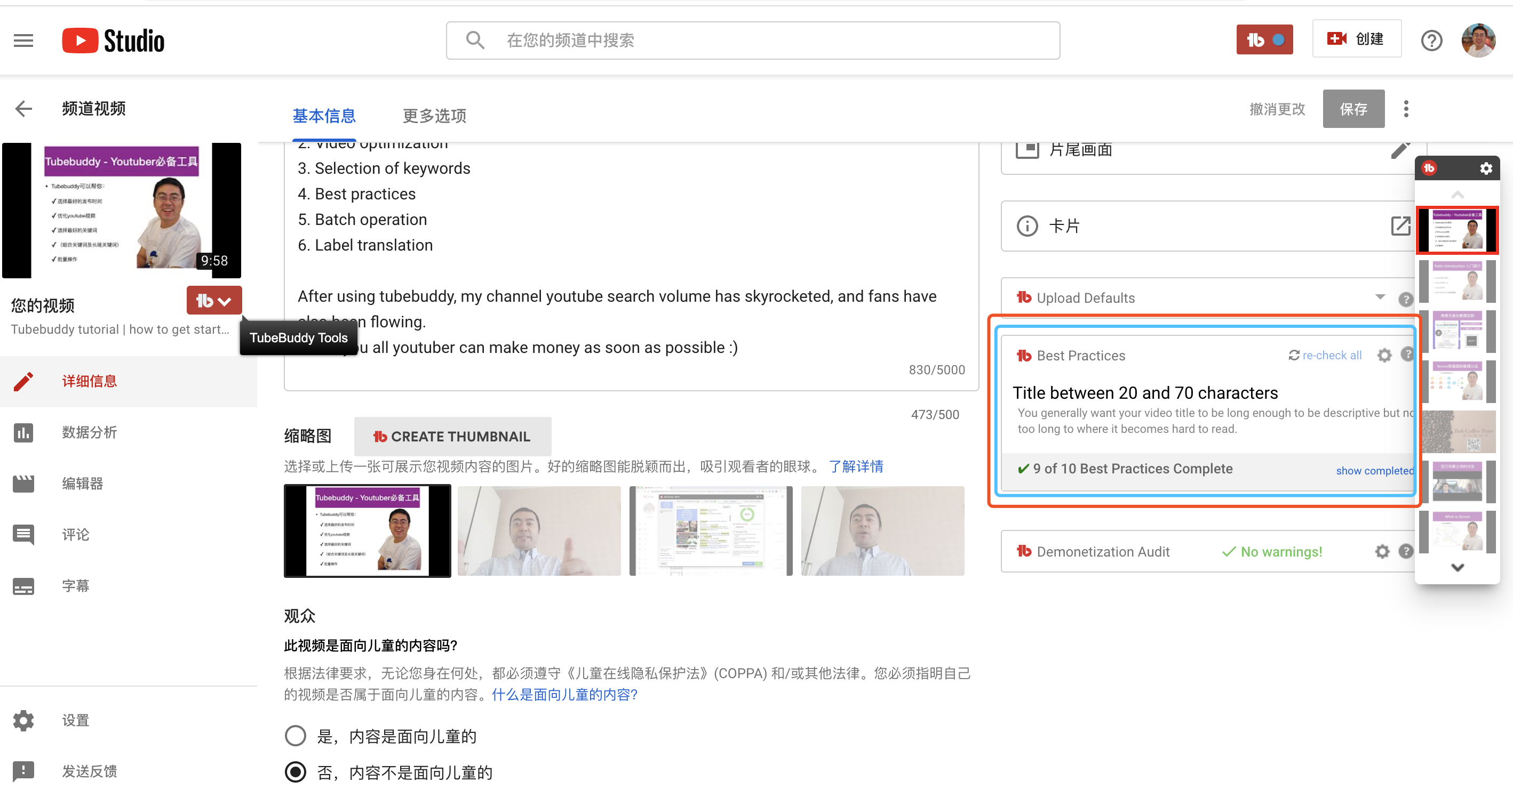Open the hamburger navigation menu
Image resolution: width=1513 pixels, height=789 pixels.
pyautogui.click(x=23, y=40)
